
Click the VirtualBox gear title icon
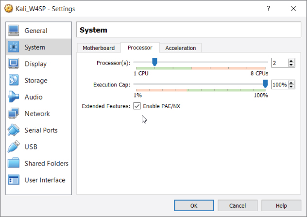click(x=9, y=9)
